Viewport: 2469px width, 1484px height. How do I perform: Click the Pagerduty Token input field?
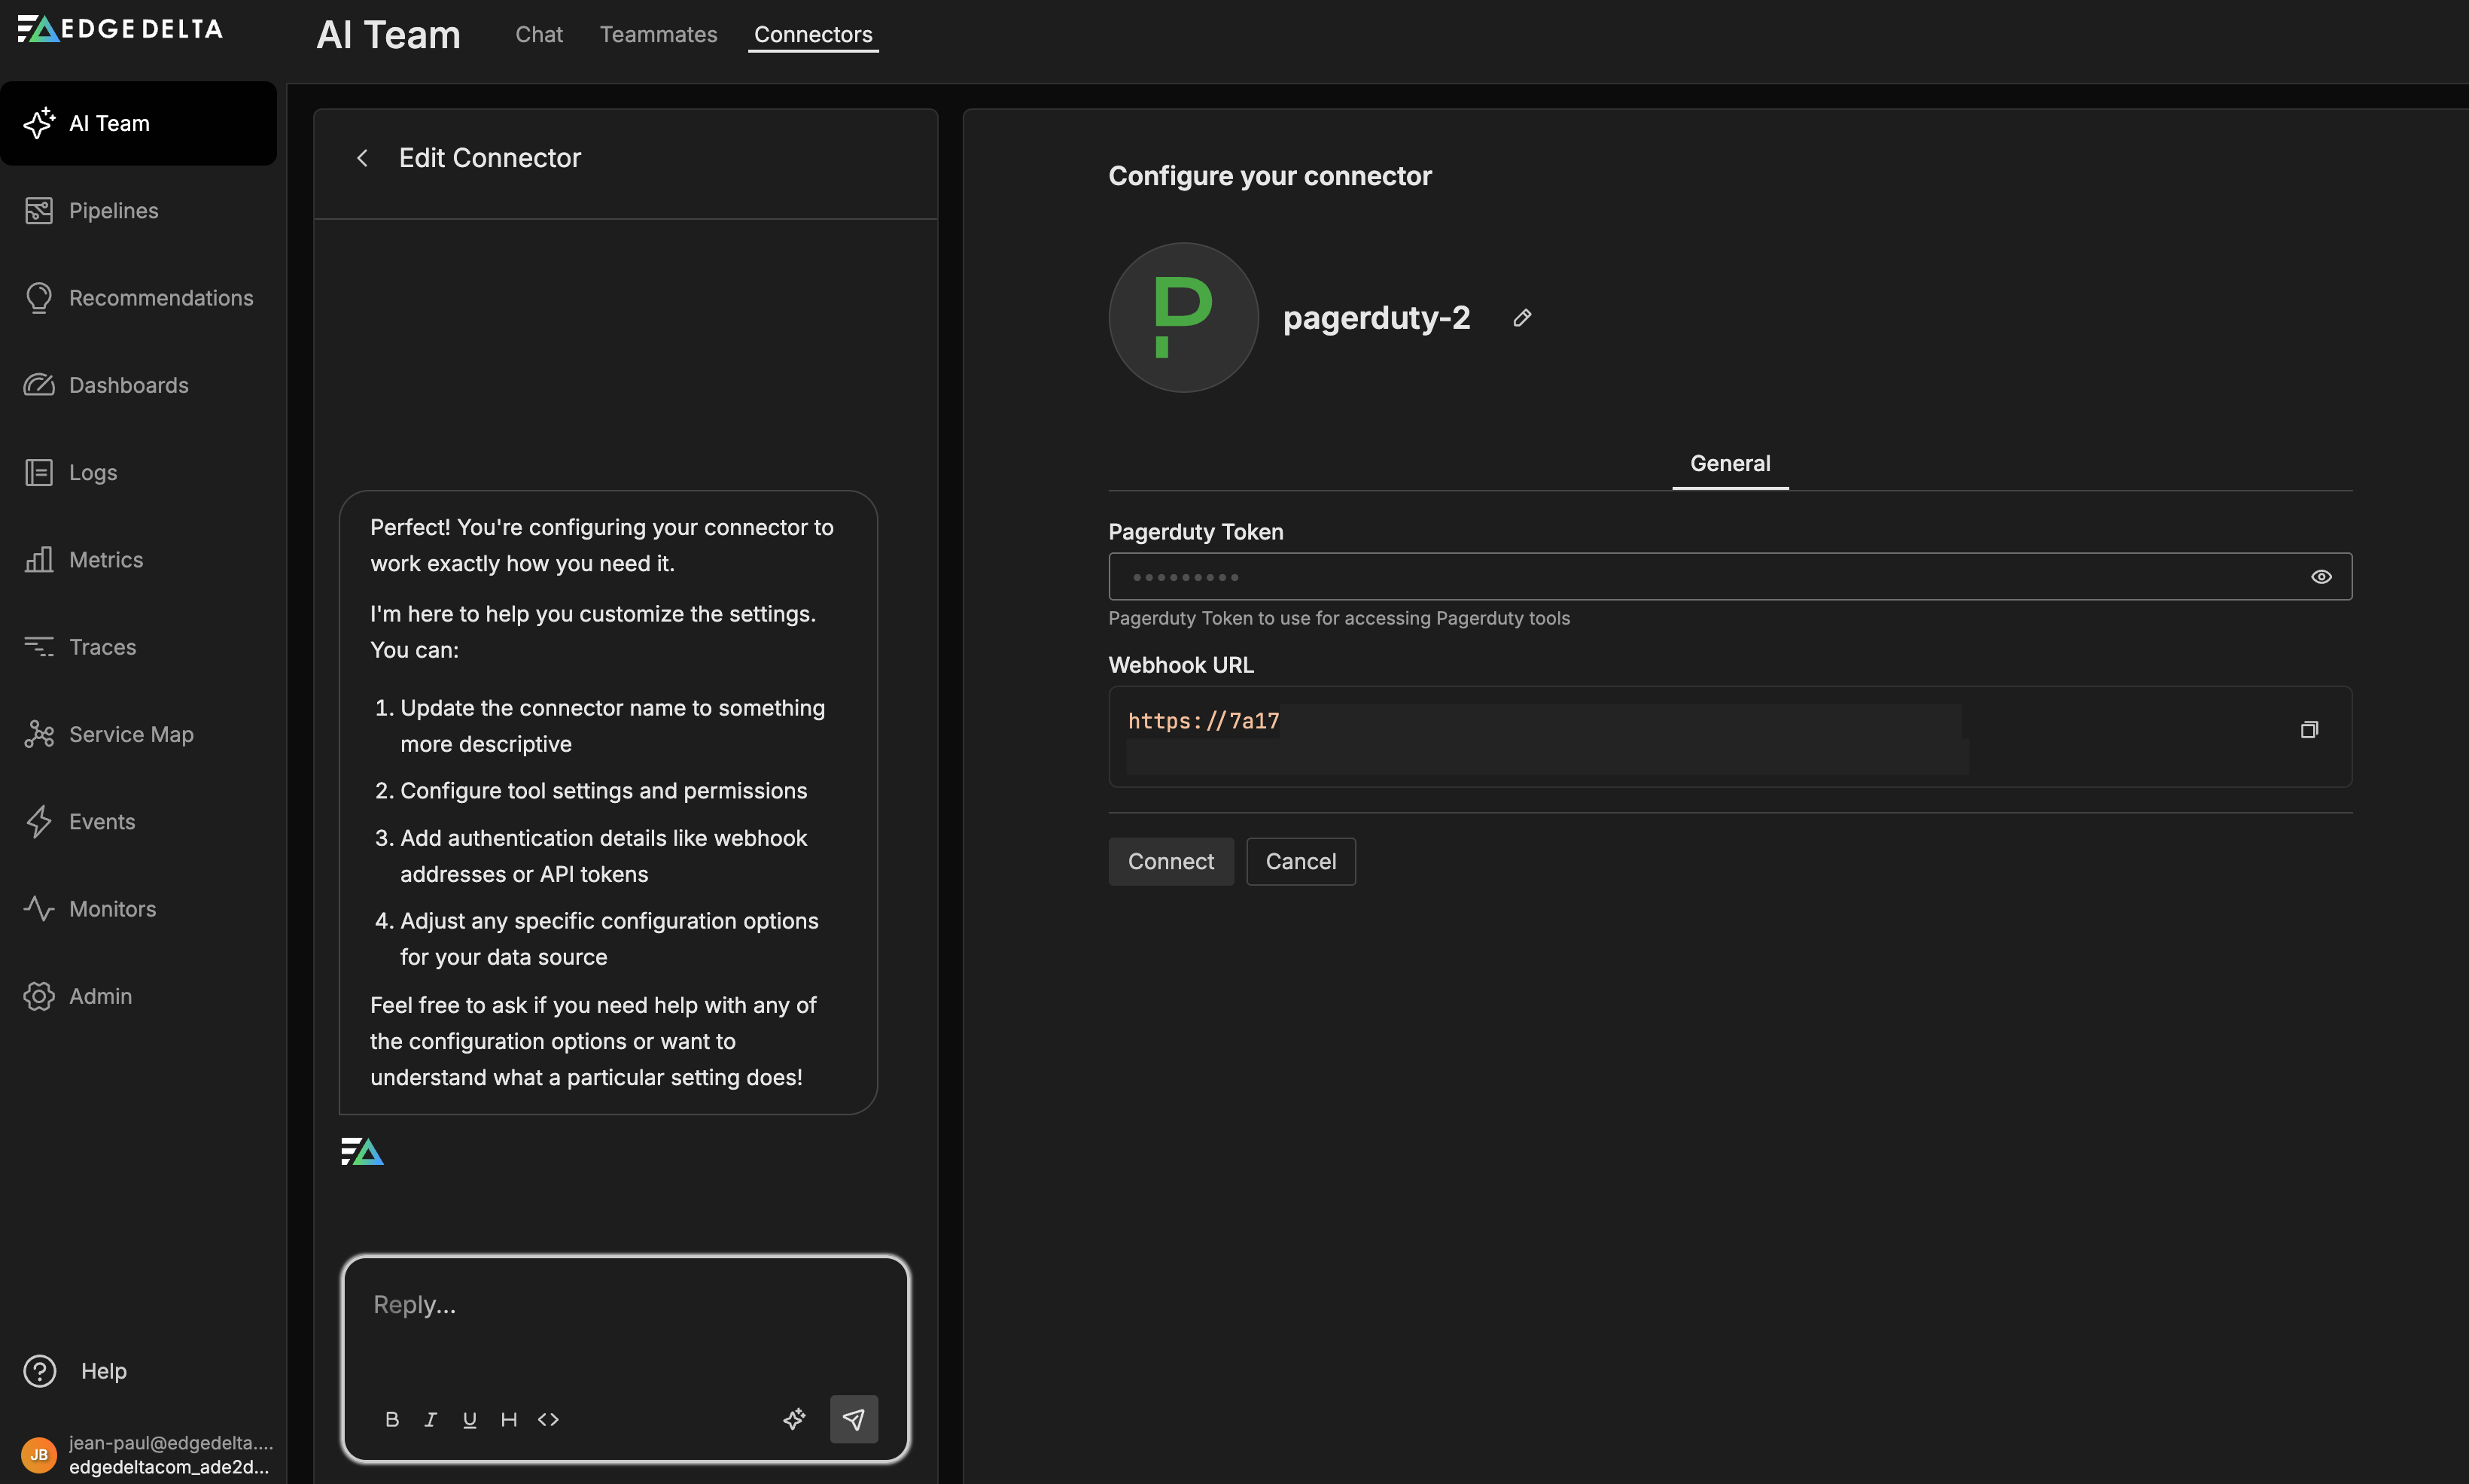click(x=1700, y=577)
